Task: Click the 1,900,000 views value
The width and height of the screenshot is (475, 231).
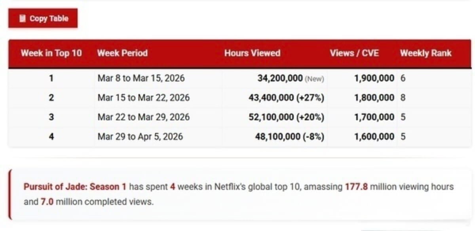Action: (374, 78)
